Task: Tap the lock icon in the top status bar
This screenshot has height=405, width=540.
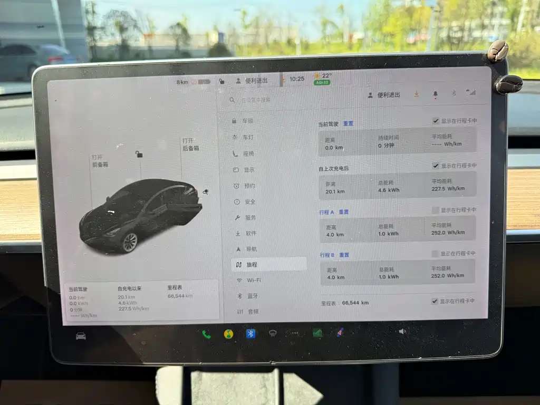Action: [222, 81]
